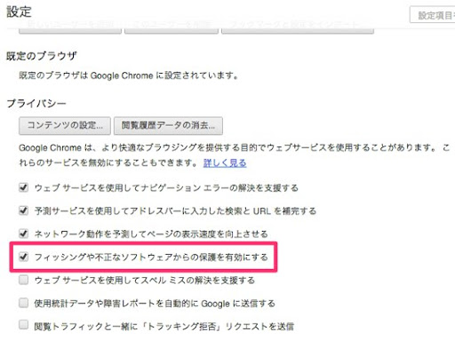
Task: Uncheck the ナビゲーション エラーの解決 checkbox
Action: (23, 187)
